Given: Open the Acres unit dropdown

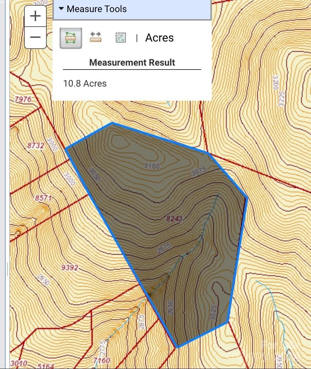Looking at the screenshot, I should tap(159, 38).
